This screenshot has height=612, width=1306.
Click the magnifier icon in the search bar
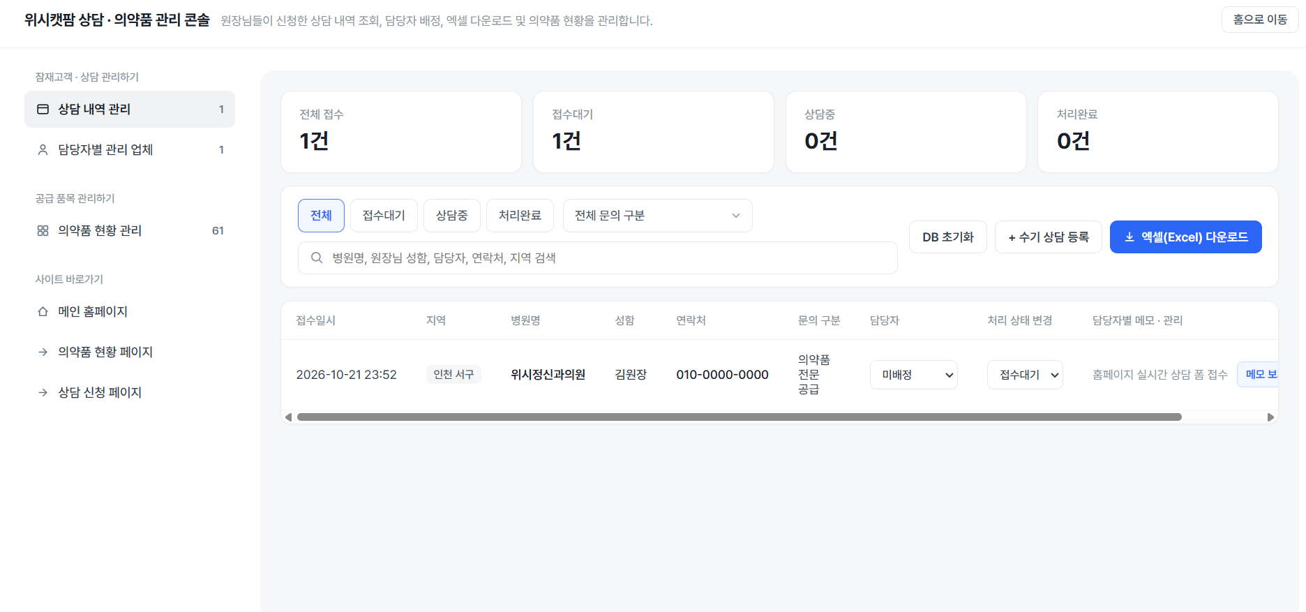tap(317, 258)
